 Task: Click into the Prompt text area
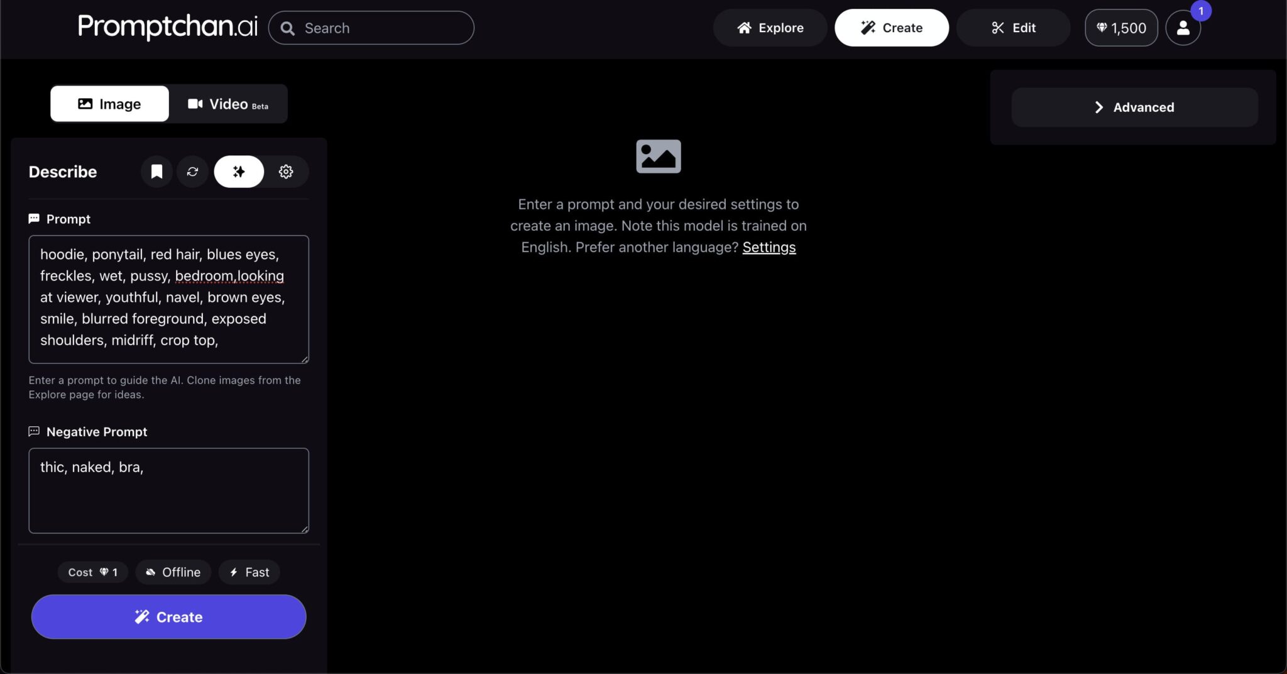coord(168,299)
